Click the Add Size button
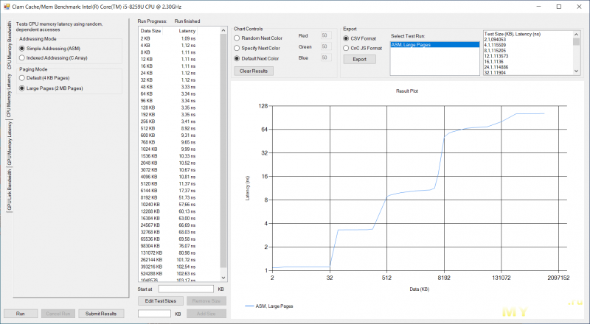The height and width of the screenshot is (324, 590). [206, 314]
